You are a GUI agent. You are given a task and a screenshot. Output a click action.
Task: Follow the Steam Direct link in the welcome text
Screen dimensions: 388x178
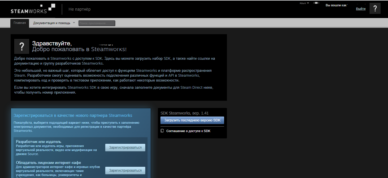(x=191, y=87)
